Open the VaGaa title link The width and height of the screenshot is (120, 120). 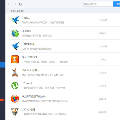(28, 110)
